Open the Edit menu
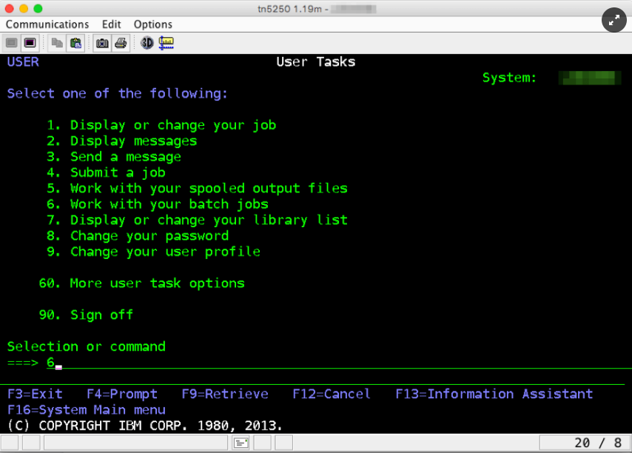The height and width of the screenshot is (453, 632). [x=112, y=24]
